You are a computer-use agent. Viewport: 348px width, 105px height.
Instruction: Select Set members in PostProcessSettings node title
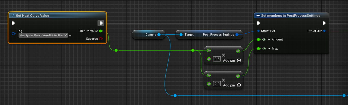tap(290, 15)
